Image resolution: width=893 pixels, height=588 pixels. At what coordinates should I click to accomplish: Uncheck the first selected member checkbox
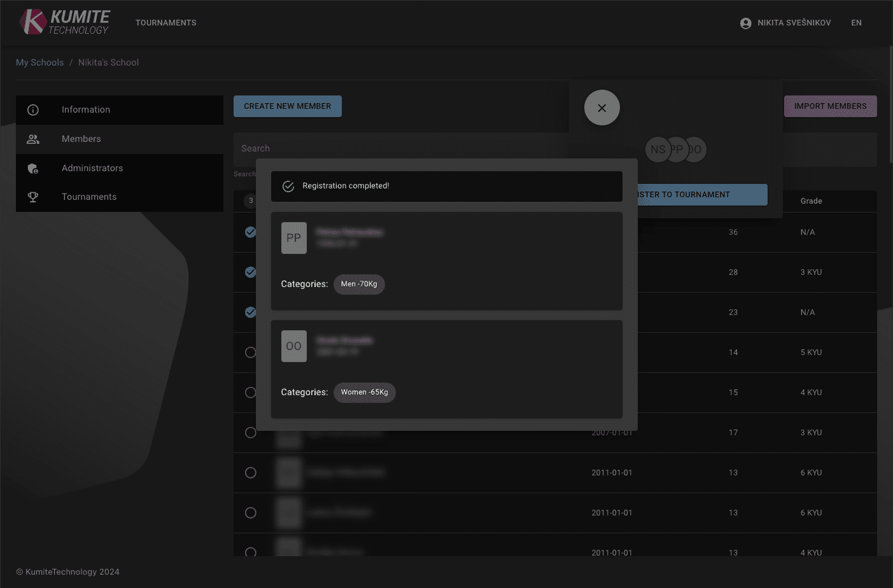[x=250, y=232]
